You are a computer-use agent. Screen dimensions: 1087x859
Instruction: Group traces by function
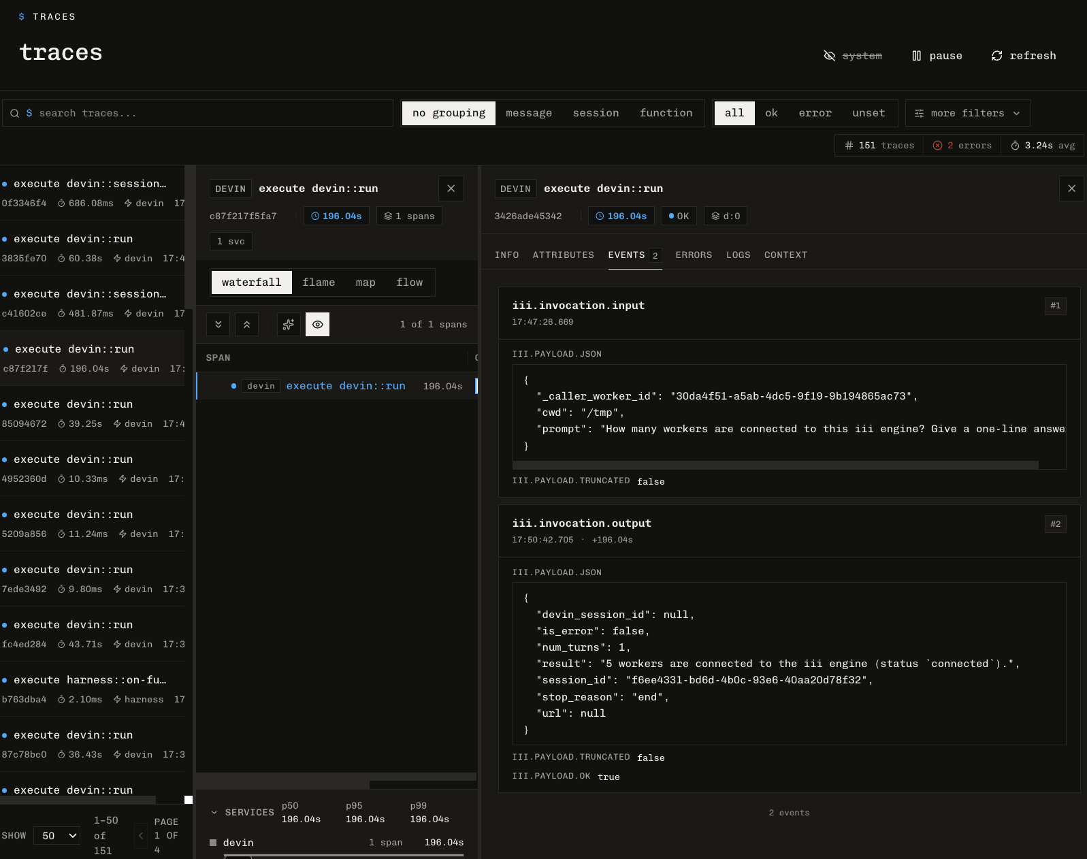pyautogui.click(x=666, y=113)
